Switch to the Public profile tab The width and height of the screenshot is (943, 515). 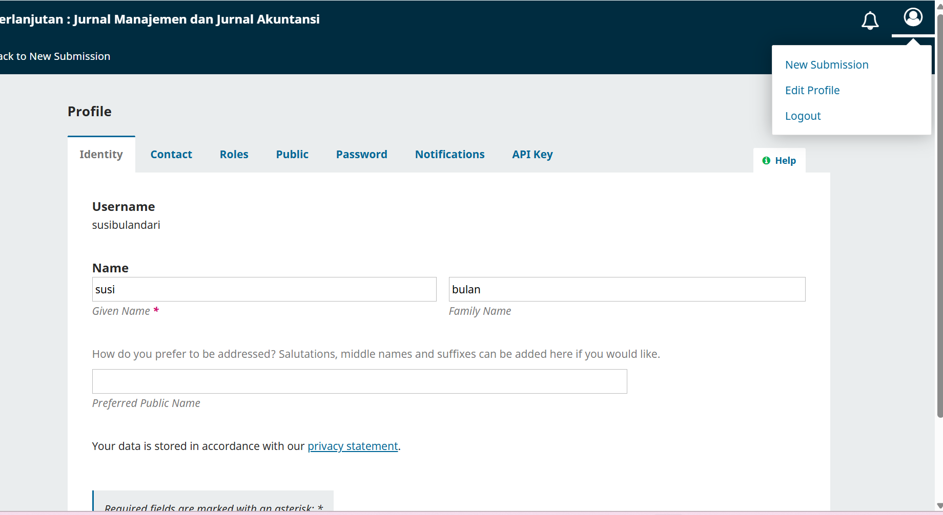[x=292, y=155]
